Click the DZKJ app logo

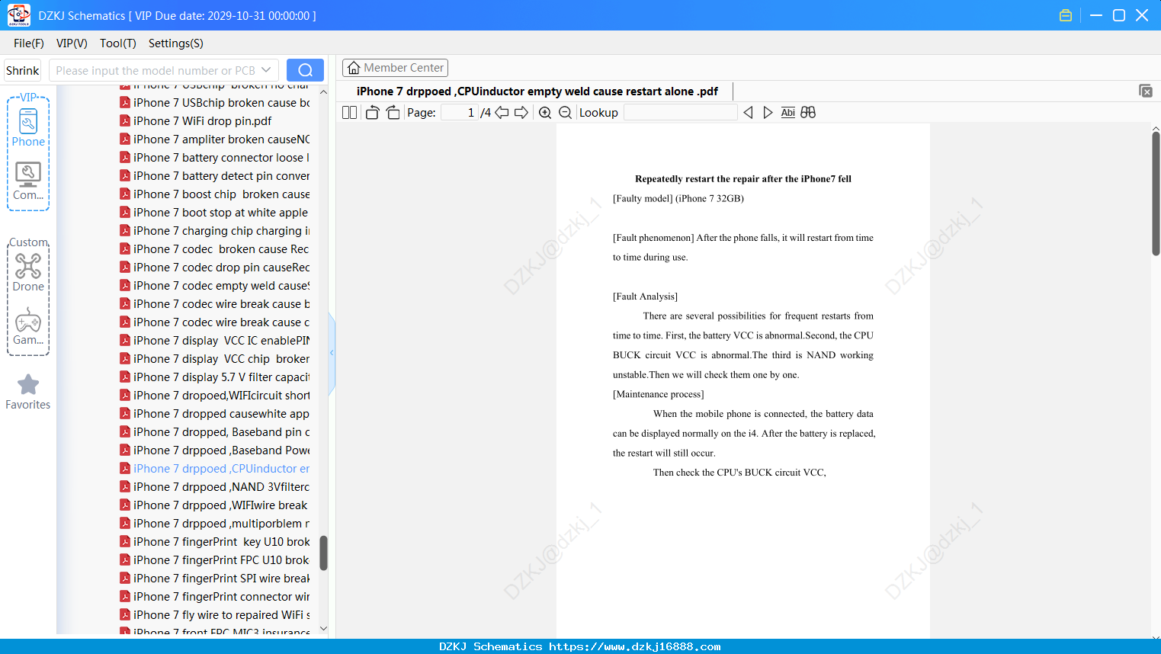(x=19, y=15)
